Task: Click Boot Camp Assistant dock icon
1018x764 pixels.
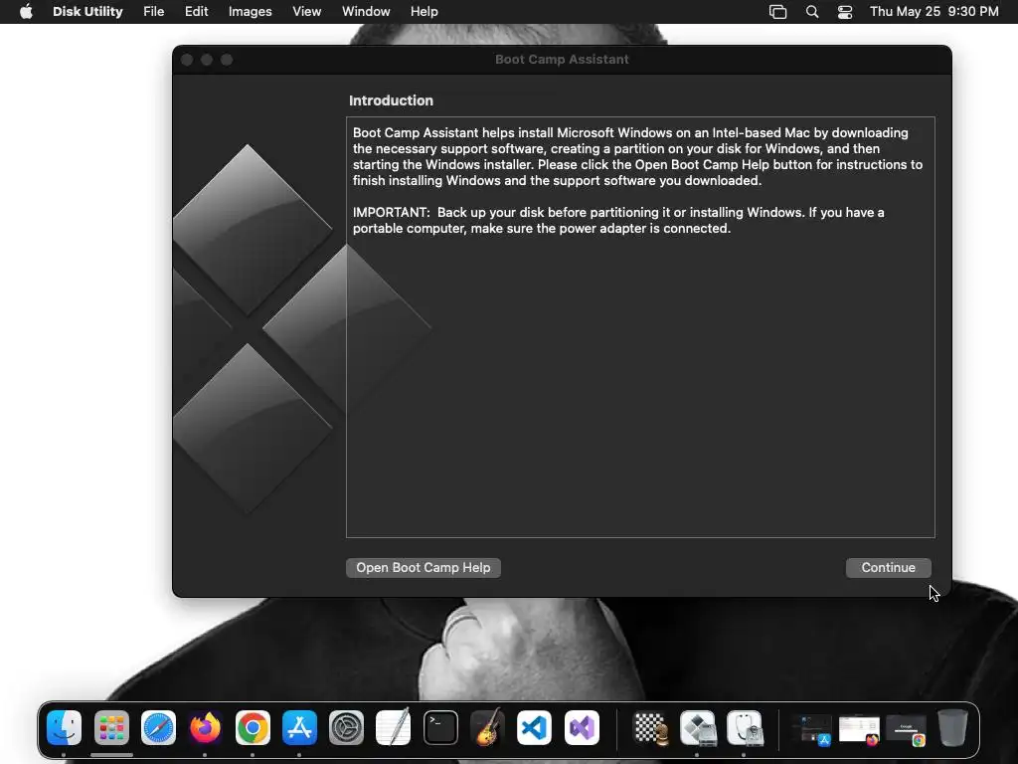Action: click(x=698, y=727)
